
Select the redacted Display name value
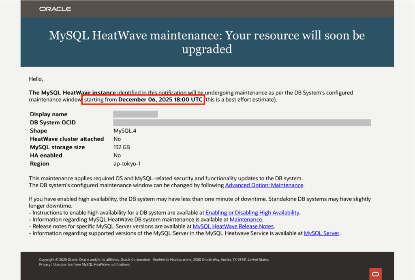coord(135,114)
